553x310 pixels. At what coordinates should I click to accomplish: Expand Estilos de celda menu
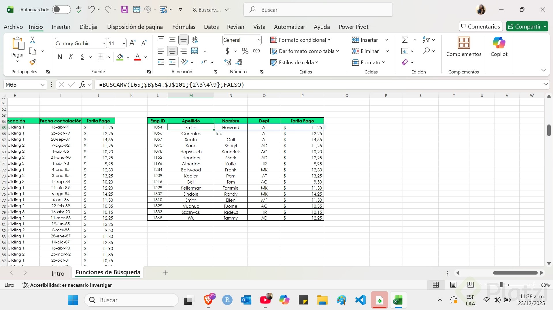(x=294, y=62)
